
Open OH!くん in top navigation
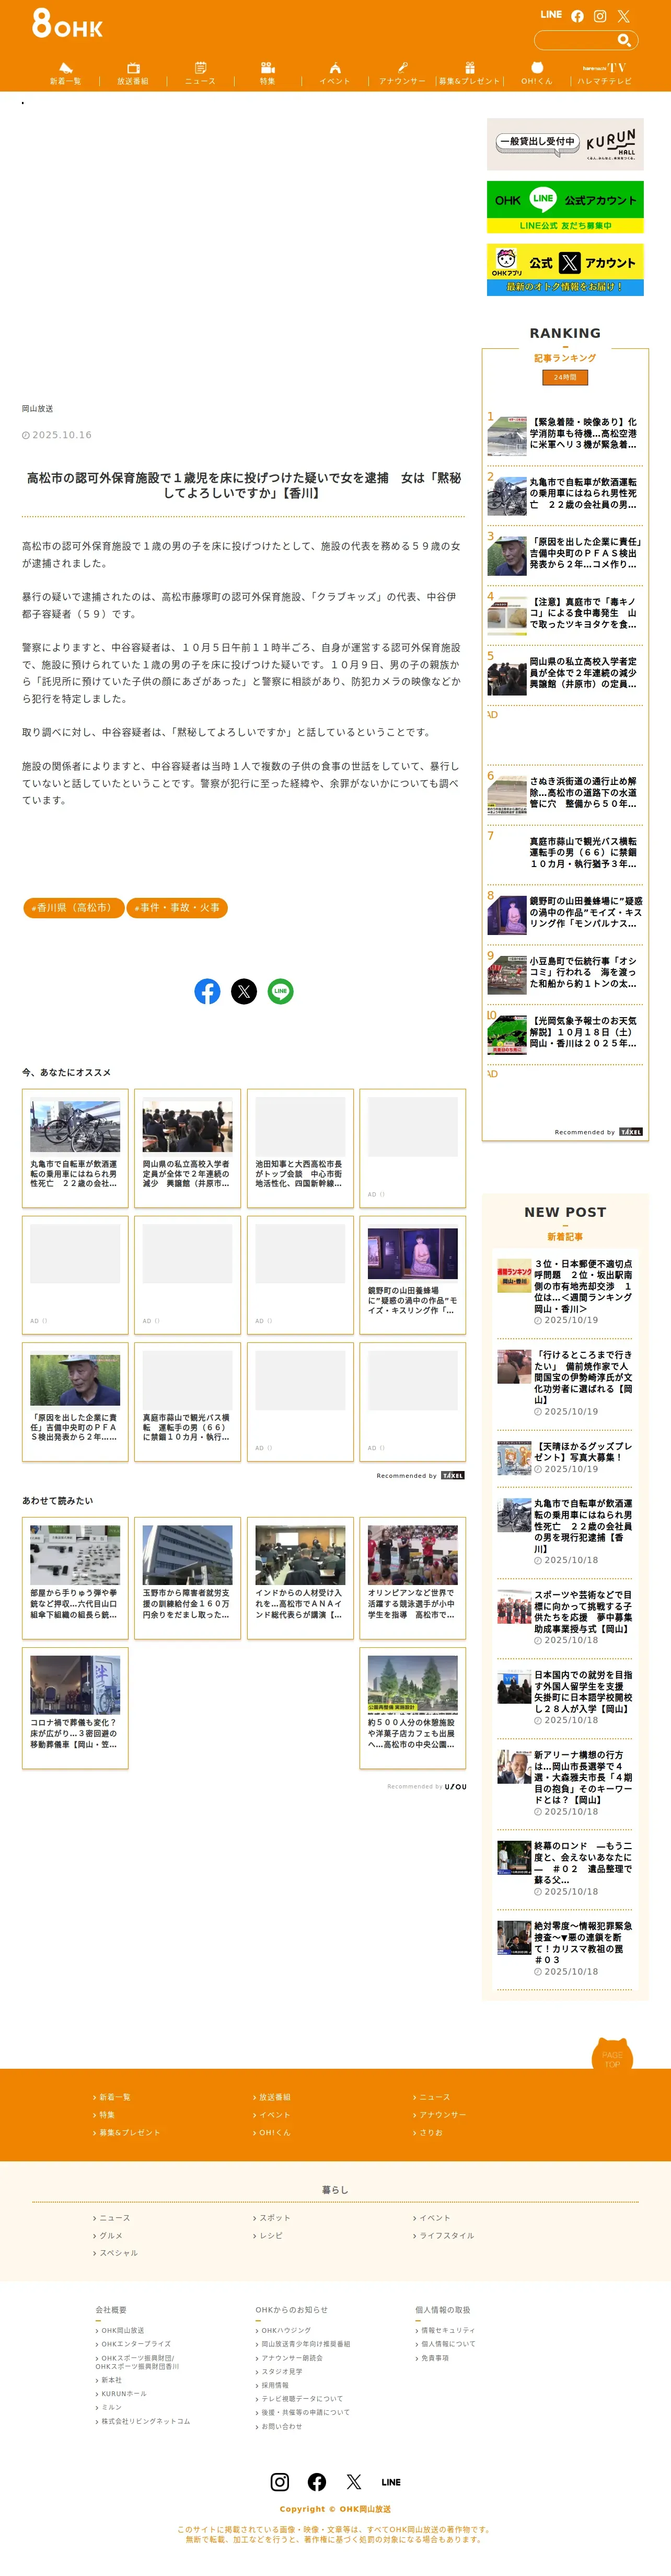[x=536, y=74]
